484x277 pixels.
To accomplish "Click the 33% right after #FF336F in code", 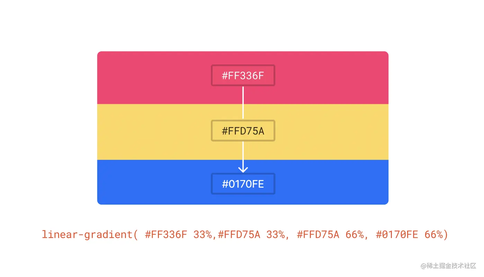I will pyautogui.click(x=203, y=235).
